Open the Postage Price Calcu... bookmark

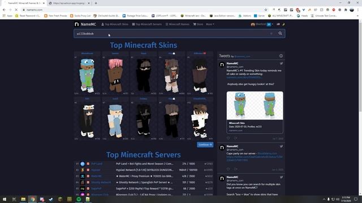[135, 16]
